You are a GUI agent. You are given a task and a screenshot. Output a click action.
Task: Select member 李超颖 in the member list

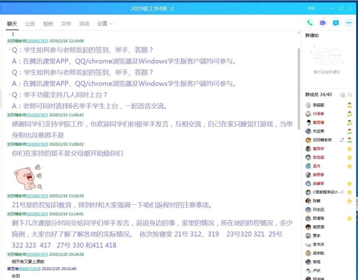(318, 105)
